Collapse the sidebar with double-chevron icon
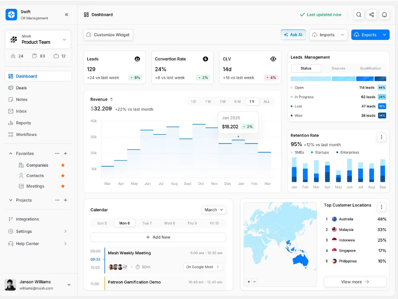This screenshot has width=398, height=299. coord(66,14)
